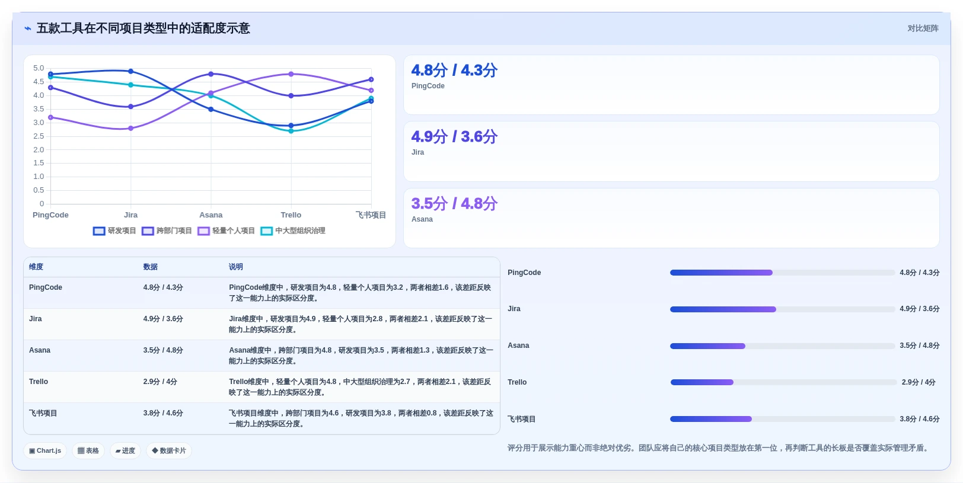Click the Trello label beside its progress bar

[517, 382]
